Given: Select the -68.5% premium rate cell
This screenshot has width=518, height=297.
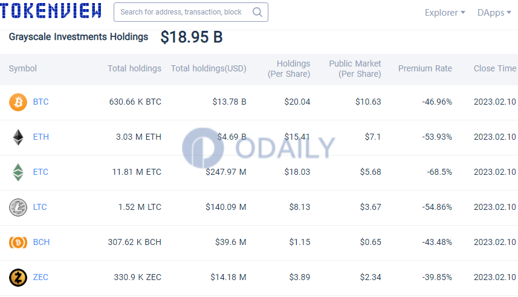Looking at the screenshot, I should [439, 172].
